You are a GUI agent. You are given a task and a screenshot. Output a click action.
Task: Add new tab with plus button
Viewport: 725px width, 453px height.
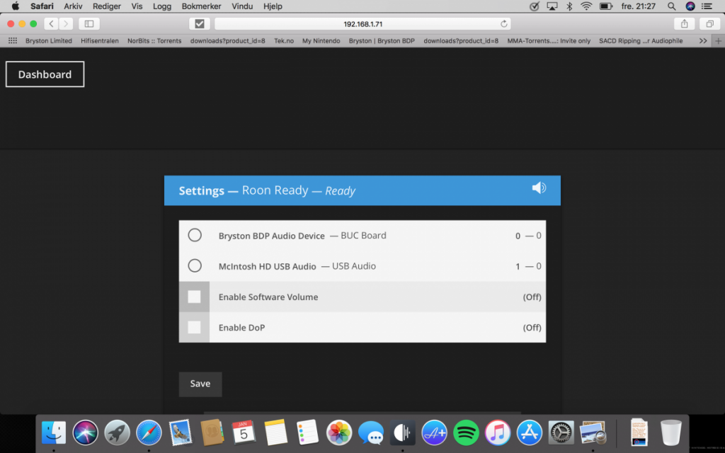point(718,40)
